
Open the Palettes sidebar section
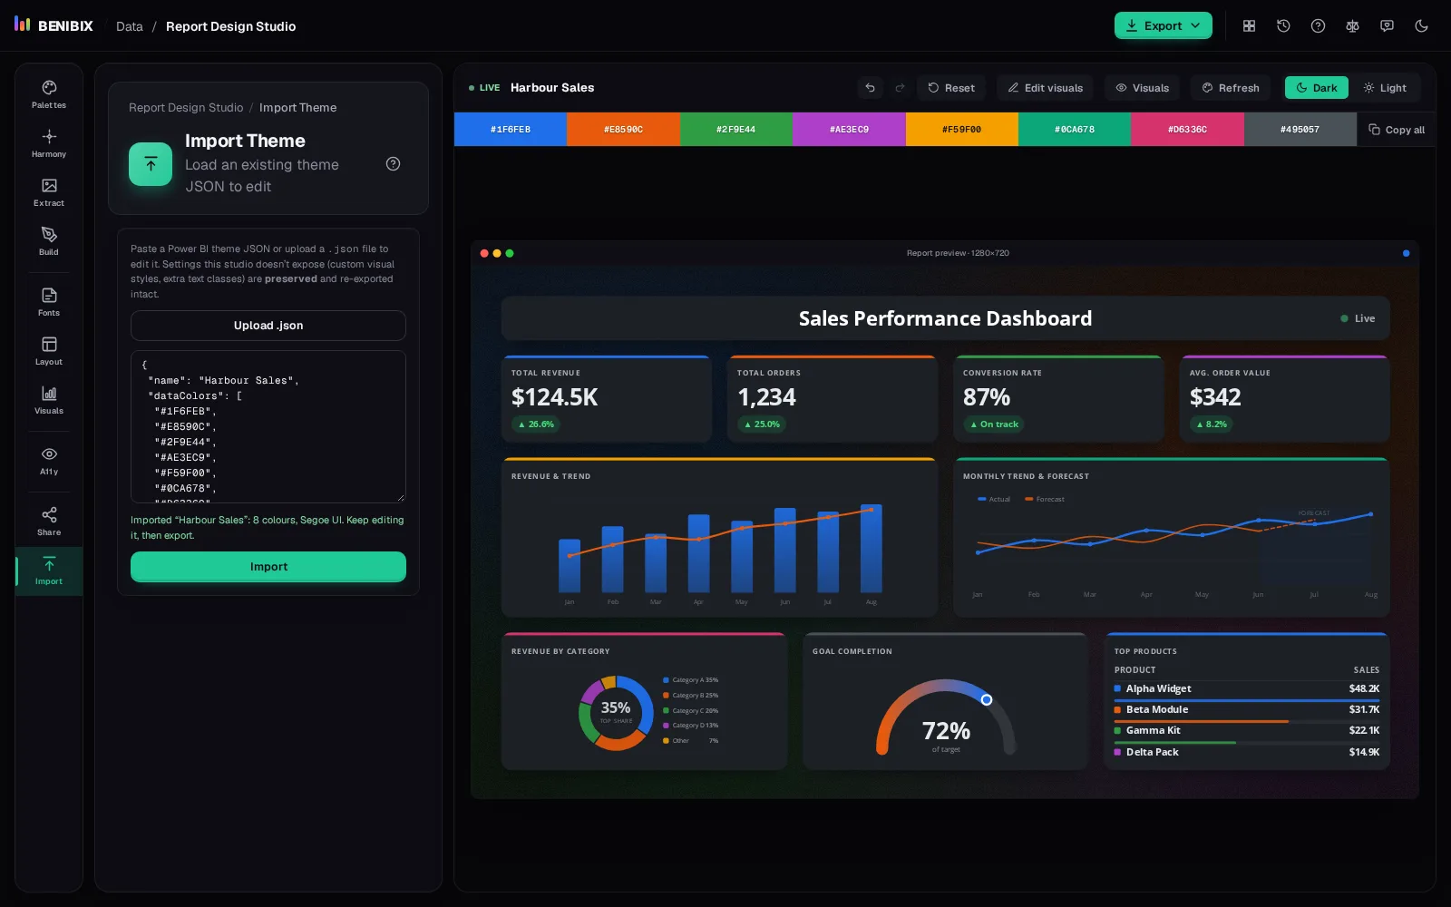49,94
